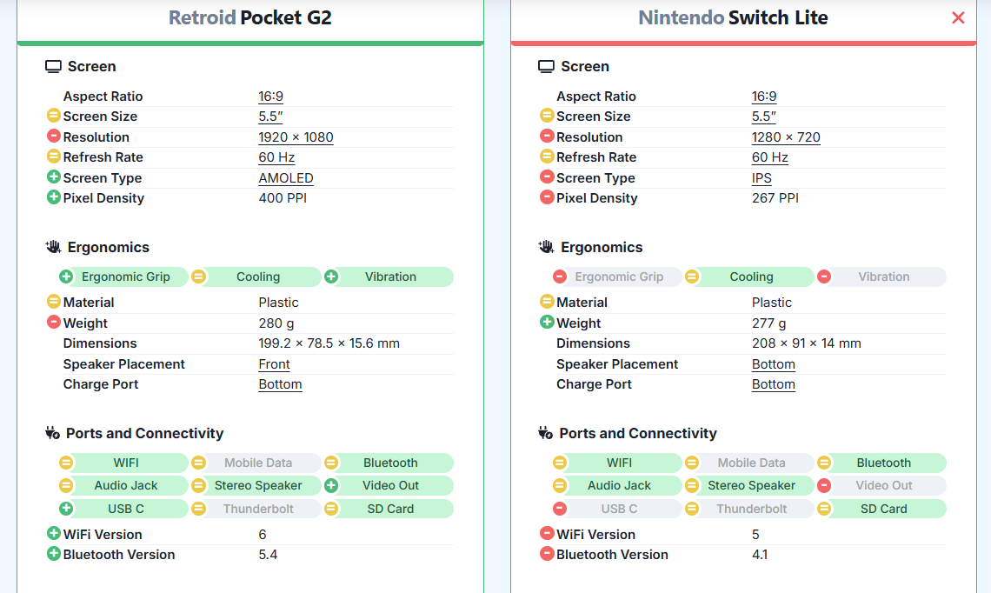Click the Ergonomics hand icon for Nintendo Switch Lite
The height and width of the screenshot is (593, 991).
click(x=546, y=247)
